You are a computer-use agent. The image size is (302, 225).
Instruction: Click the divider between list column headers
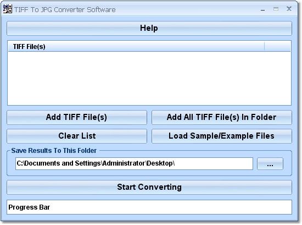(x=265, y=47)
